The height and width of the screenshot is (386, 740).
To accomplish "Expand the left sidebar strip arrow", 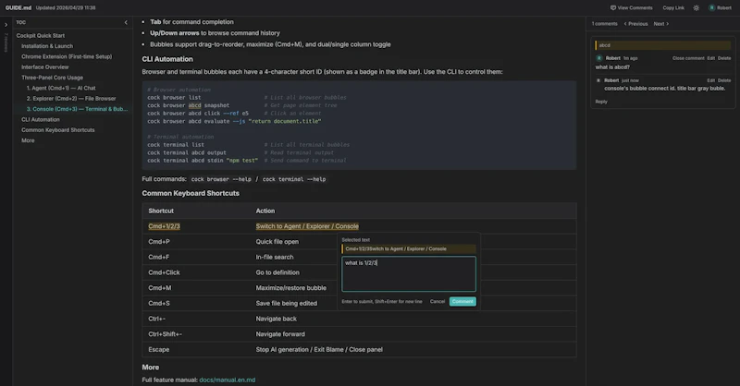I will [x=6, y=25].
